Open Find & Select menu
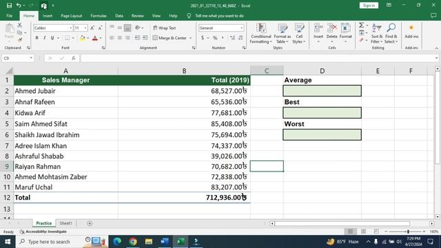This screenshot has width=441, height=248. (x=391, y=34)
